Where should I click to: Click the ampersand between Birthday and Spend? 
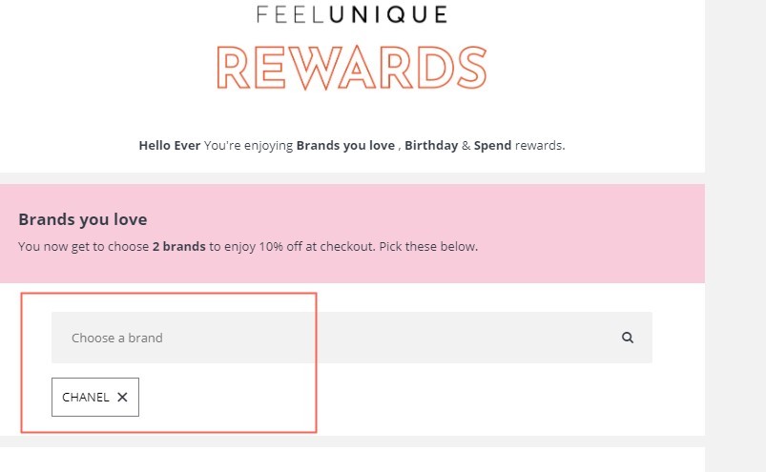point(466,146)
